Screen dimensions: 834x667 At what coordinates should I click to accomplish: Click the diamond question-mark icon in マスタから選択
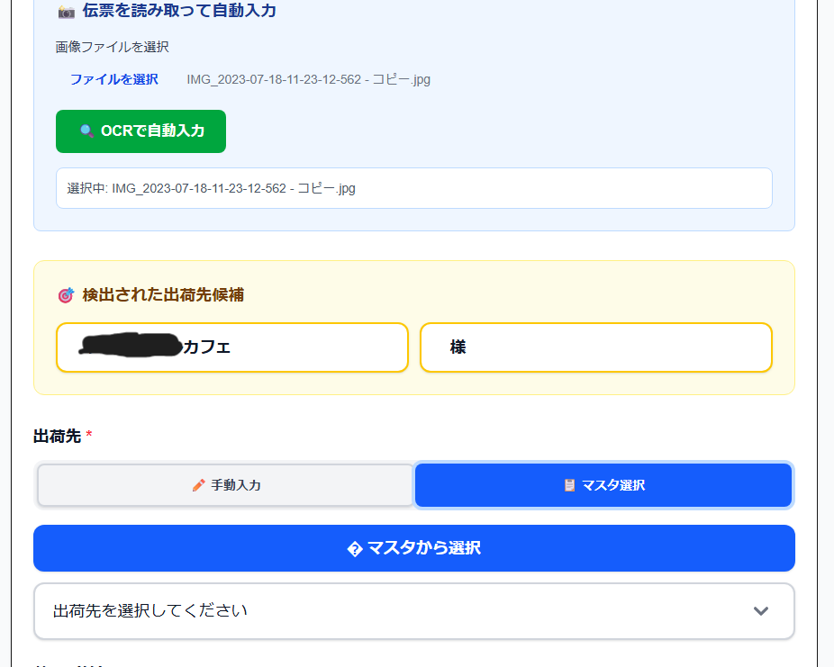click(355, 549)
